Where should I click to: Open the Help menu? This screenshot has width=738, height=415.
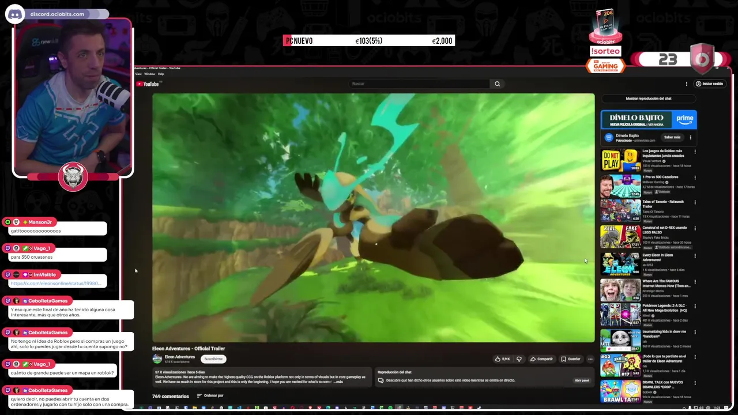coord(161,74)
